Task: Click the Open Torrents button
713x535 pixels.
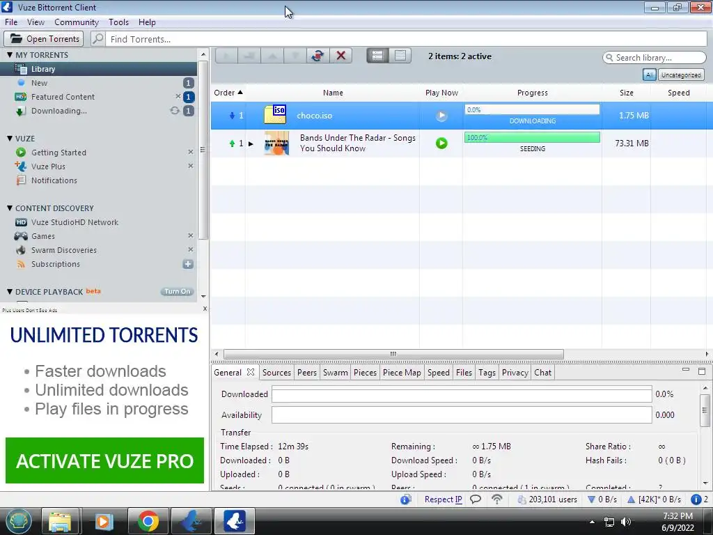Action: click(44, 39)
